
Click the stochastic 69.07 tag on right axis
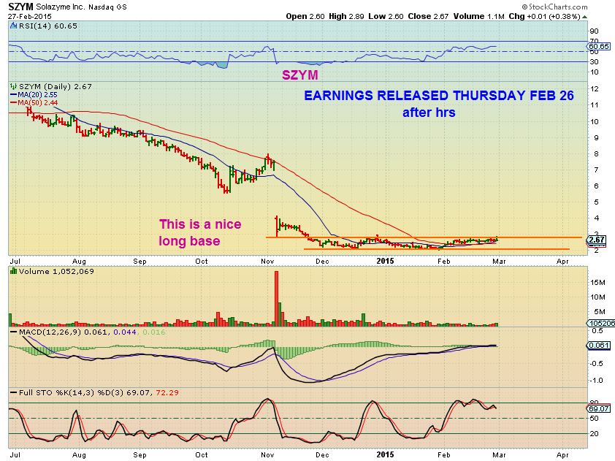pos(599,408)
